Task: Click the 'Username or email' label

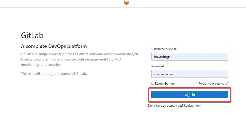Action: tap(164, 49)
